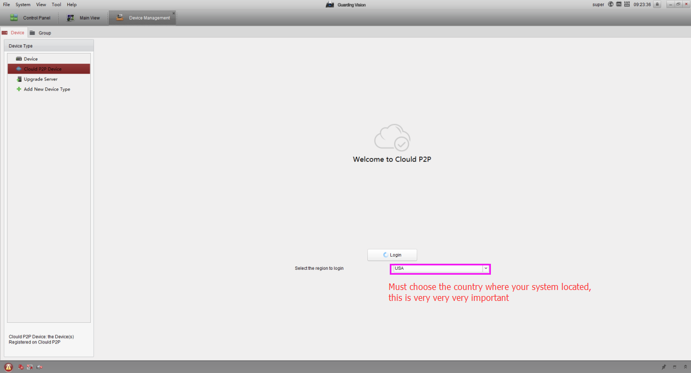Click the Control Panel grid icon
The height and width of the screenshot is (373, 691).
14,17
